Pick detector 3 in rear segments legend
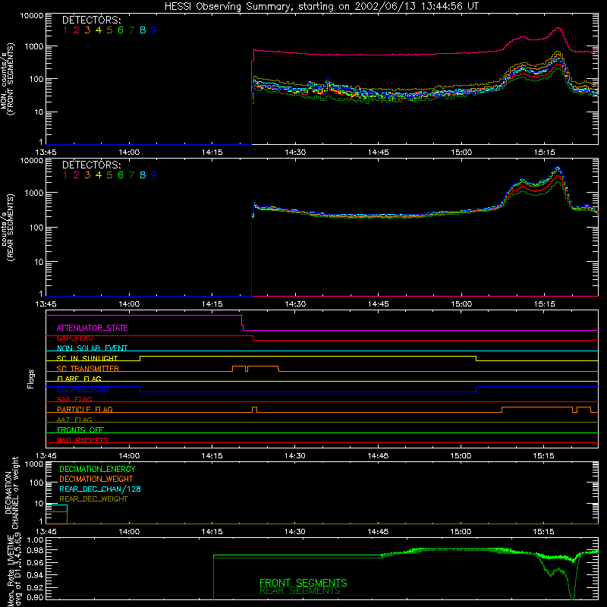Viewport: 607px width, 607px height. 87,175
